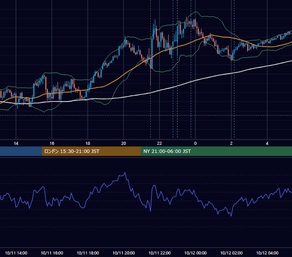Click the 10/11 20:00 time label
Image resolution: width=292 pixels, height=257 pixels.
[x=124, y=253]
